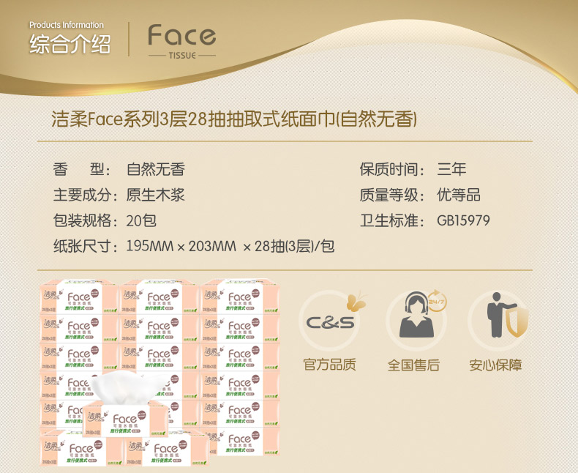Click the 香型 value 自然无香
The height and width of the screenshot is (473, 578).
156,169
